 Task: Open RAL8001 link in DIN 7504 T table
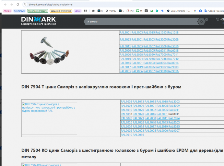click(162, 114)
